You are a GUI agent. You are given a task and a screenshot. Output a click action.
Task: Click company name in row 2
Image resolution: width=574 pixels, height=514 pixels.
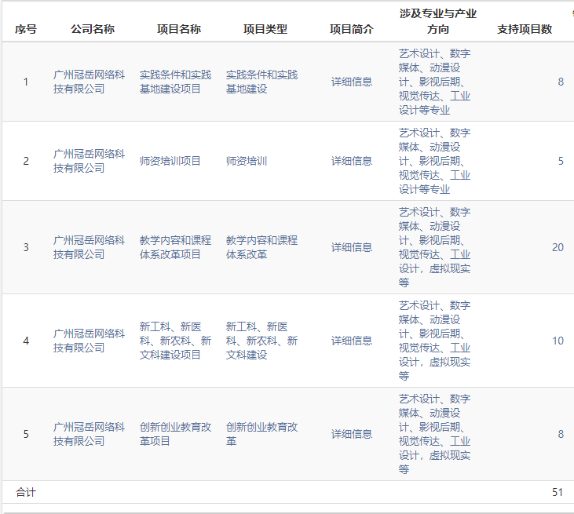pos(89,161)
